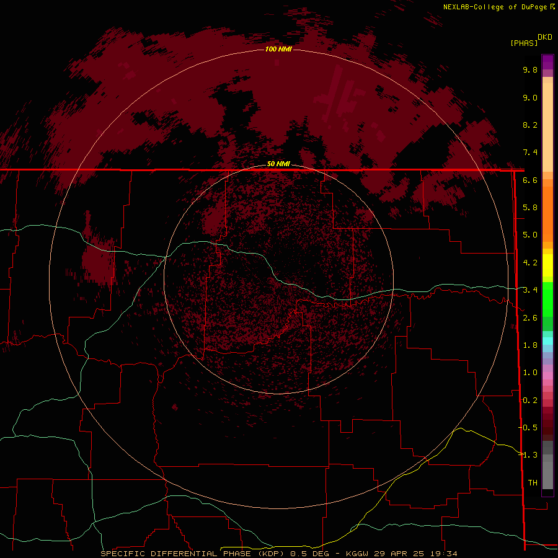Screen dimensions: 558x558
Task: Click the 29 APR 25 19:34 timestamp
Action: click(x=414, y=554)
